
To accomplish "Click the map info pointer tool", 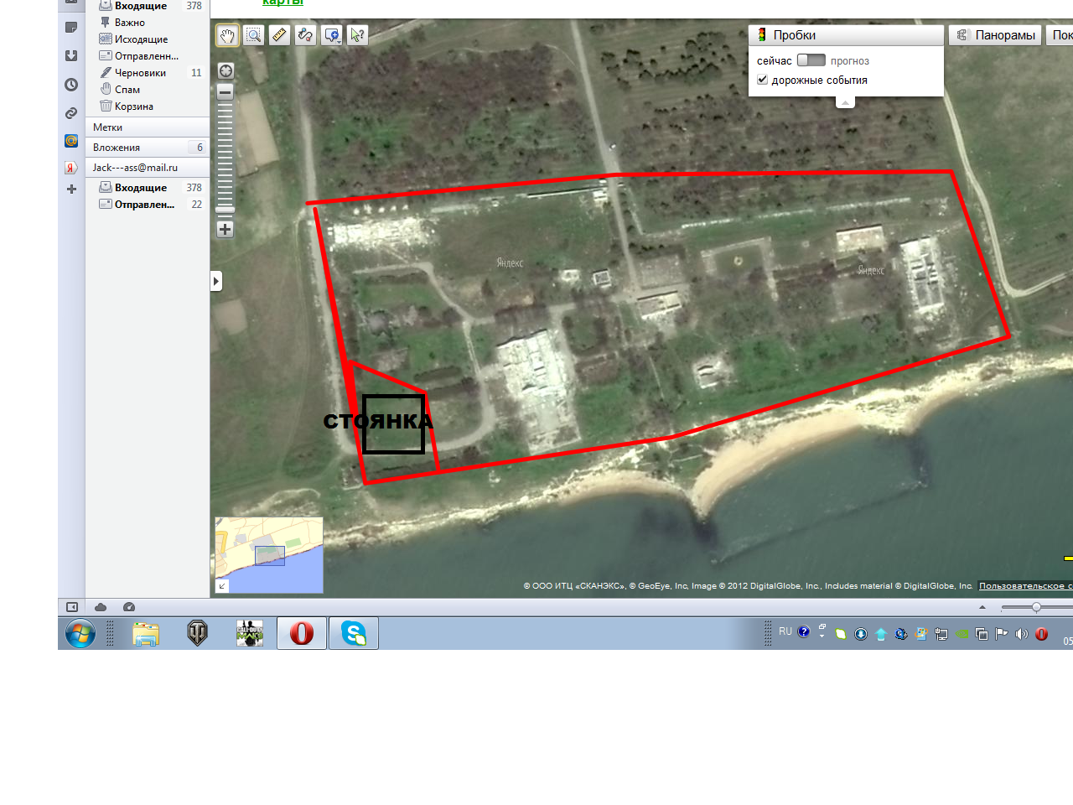I will 358,35.
